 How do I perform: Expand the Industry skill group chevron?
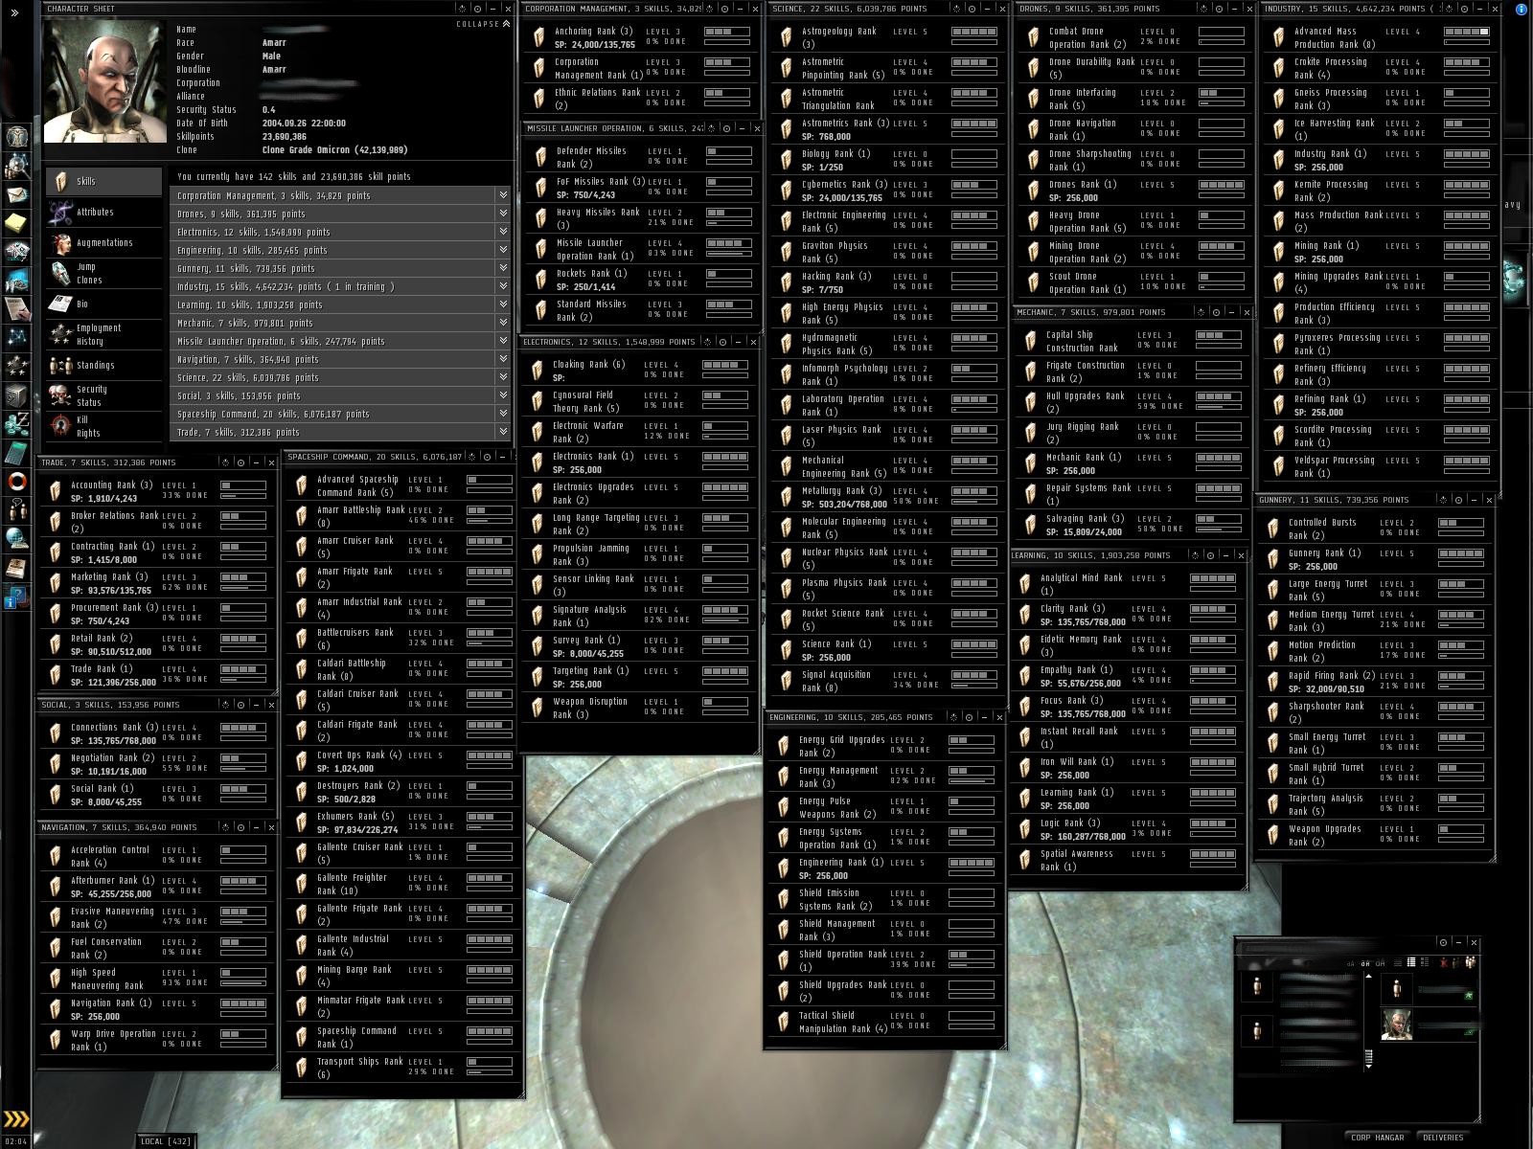[503, 286]
